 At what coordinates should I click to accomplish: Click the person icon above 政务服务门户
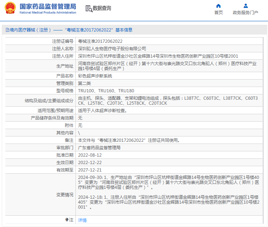click(245, 6)
